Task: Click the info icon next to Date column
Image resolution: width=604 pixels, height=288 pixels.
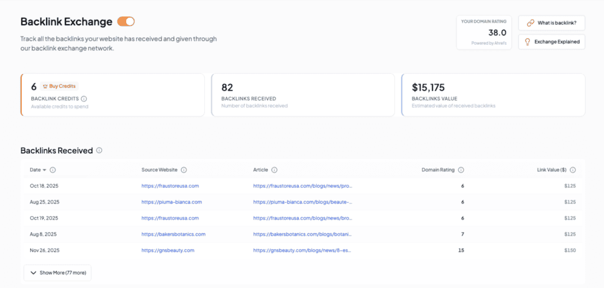Action: (52, 170)
